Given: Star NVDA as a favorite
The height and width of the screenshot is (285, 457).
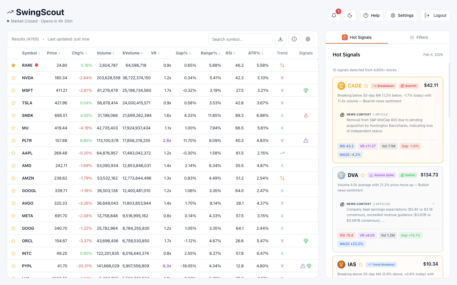Looking at the screenshot, I should coord(13,78).
